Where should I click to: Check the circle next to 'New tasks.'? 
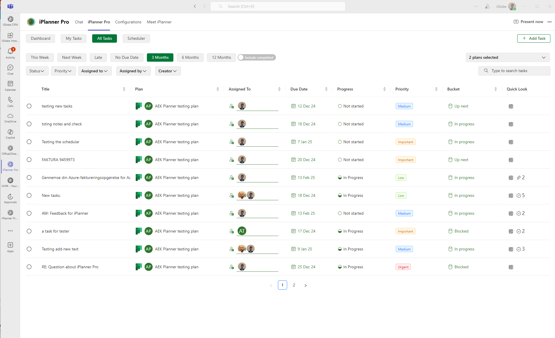pos(29,195)
